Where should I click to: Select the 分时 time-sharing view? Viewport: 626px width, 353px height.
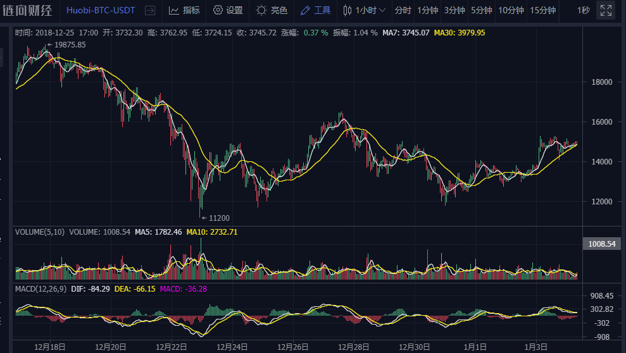tap(403, 10)
